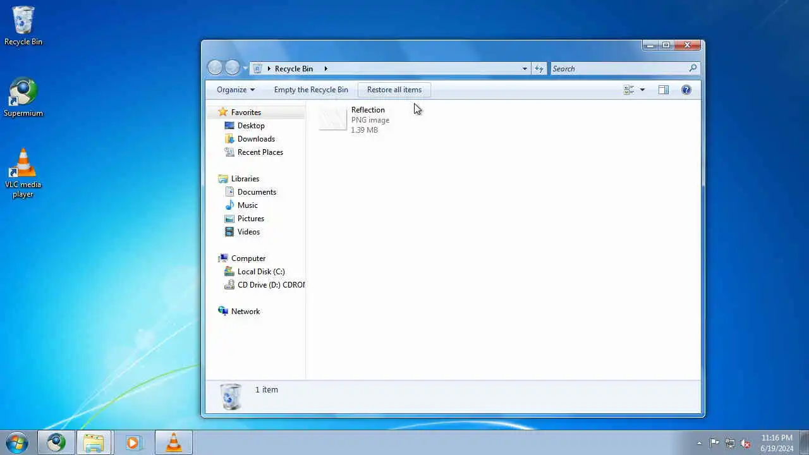809x455 pixels.
Task: Click Restore all items
Action: coord(394,90)
